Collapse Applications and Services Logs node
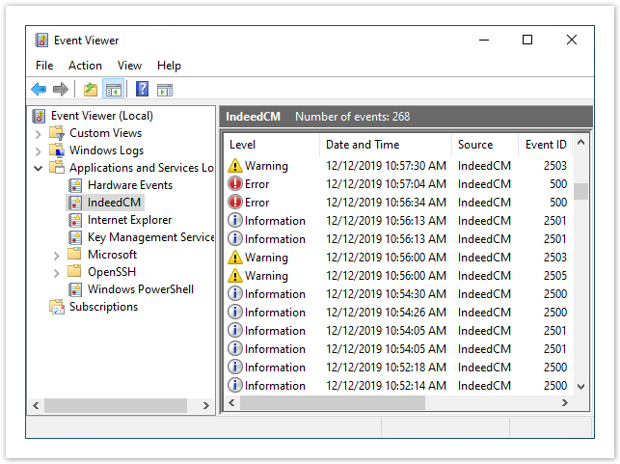Image resolution: width=620 pixels, height=464 pixels. pyautogui.click(x=39, y=169)
